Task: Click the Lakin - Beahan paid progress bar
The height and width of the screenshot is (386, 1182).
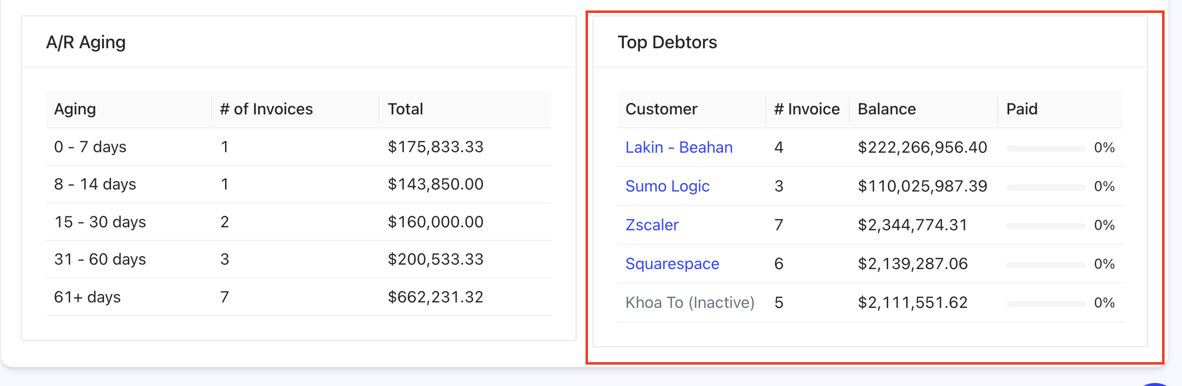Action: 1045,148
